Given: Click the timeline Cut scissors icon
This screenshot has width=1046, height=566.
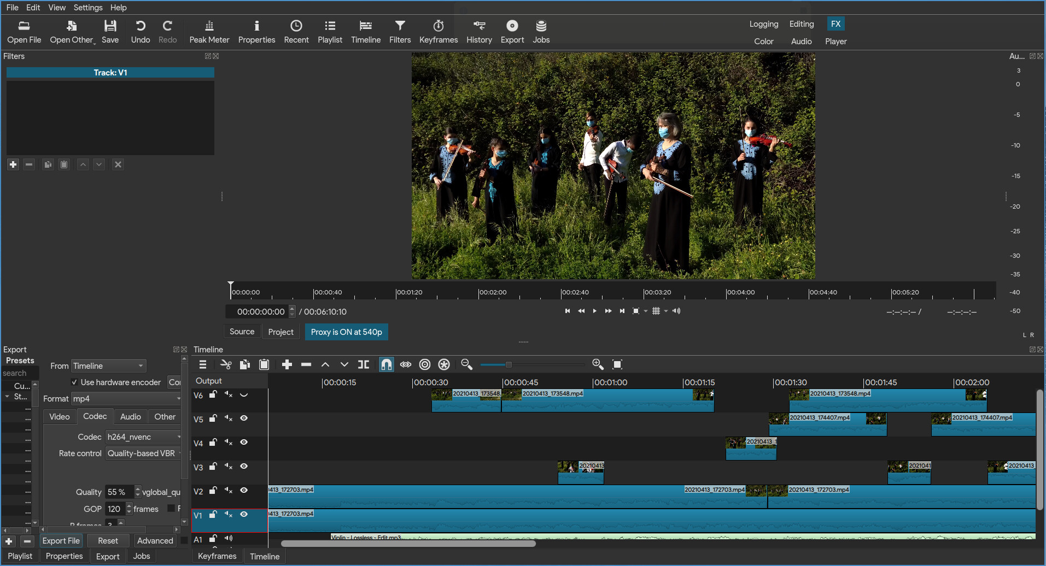Looking at the screenshot, I should pos(226,364).
